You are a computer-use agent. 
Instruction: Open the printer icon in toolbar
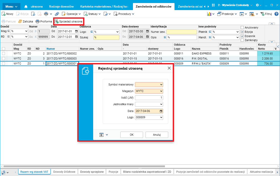[46, 14]
